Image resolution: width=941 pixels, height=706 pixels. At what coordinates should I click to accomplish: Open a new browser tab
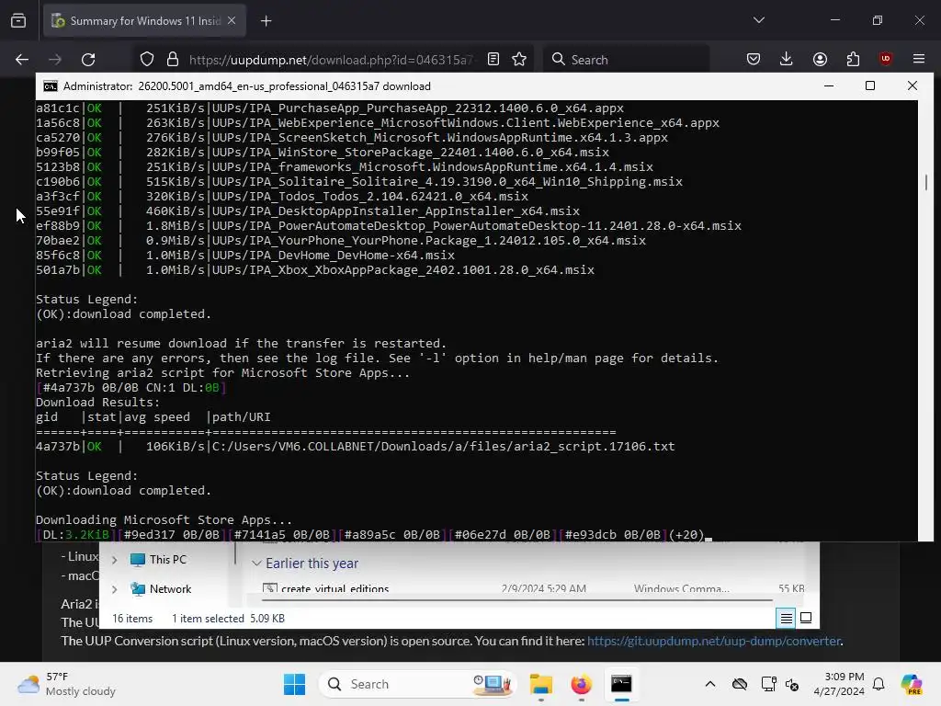coord(266,21)
